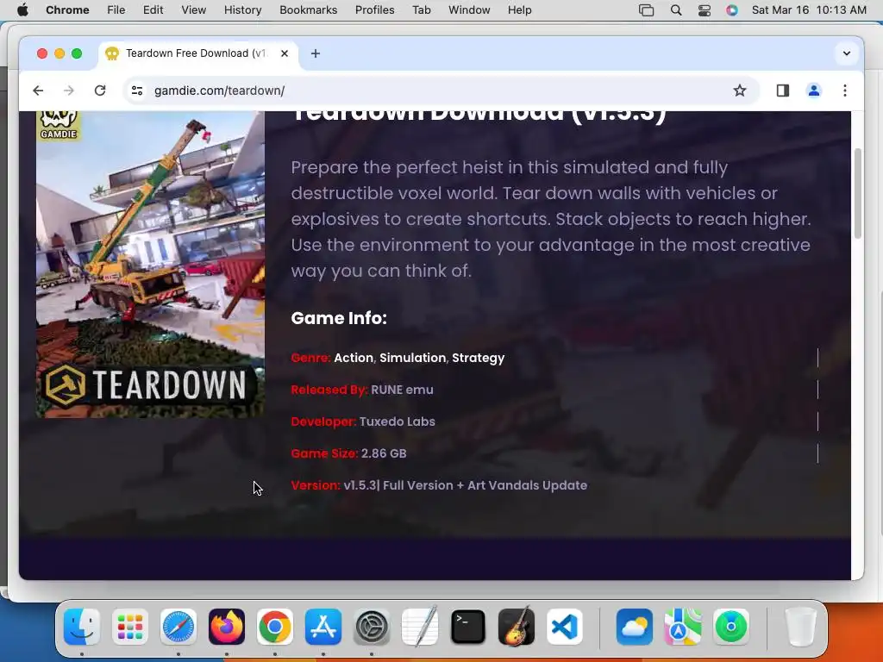Click the forward navigation arrow
This screenshot has width=883, height=662.
[x=69, y=91]
